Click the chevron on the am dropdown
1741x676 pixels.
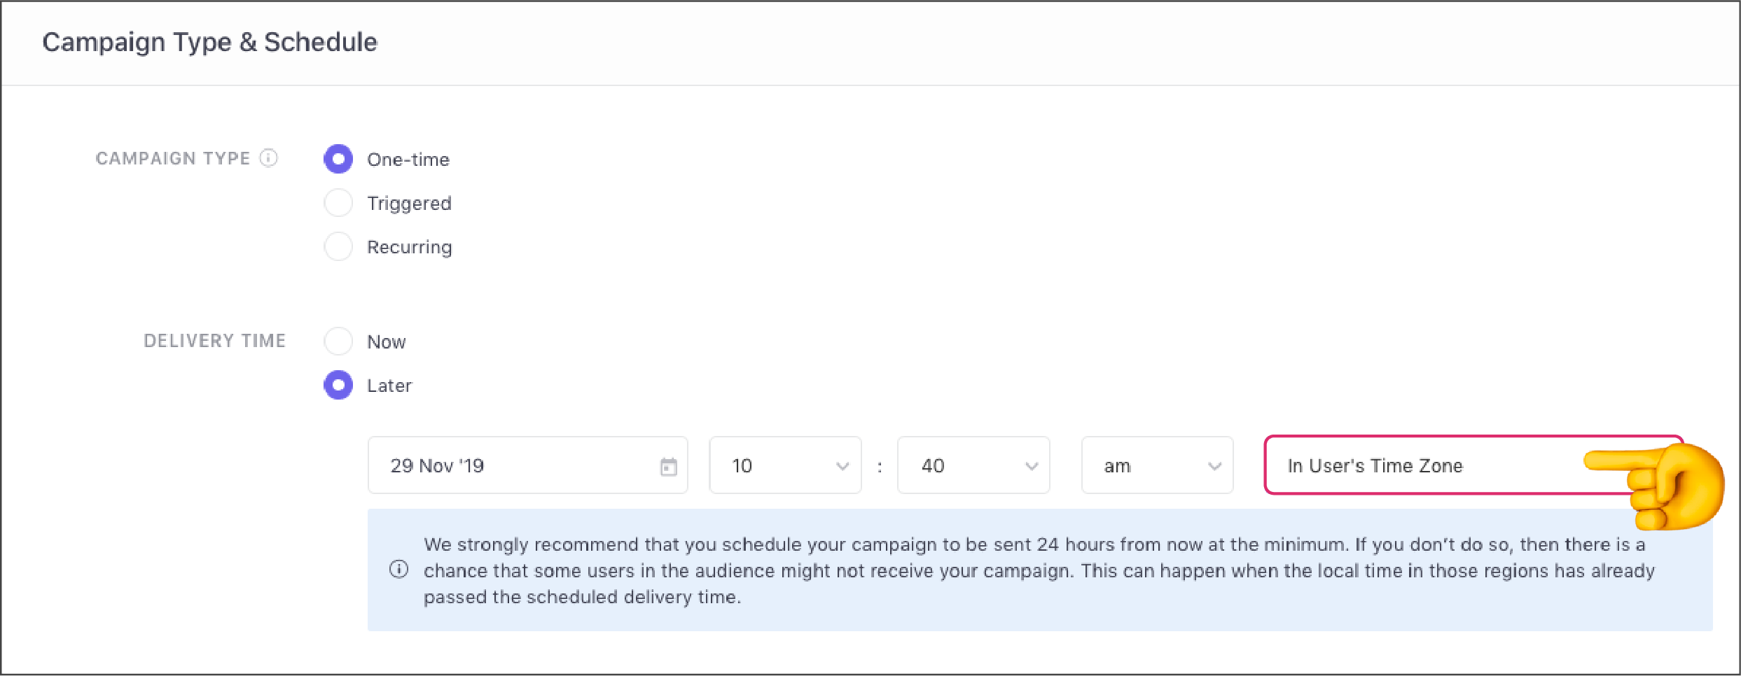pos(1214,465)
